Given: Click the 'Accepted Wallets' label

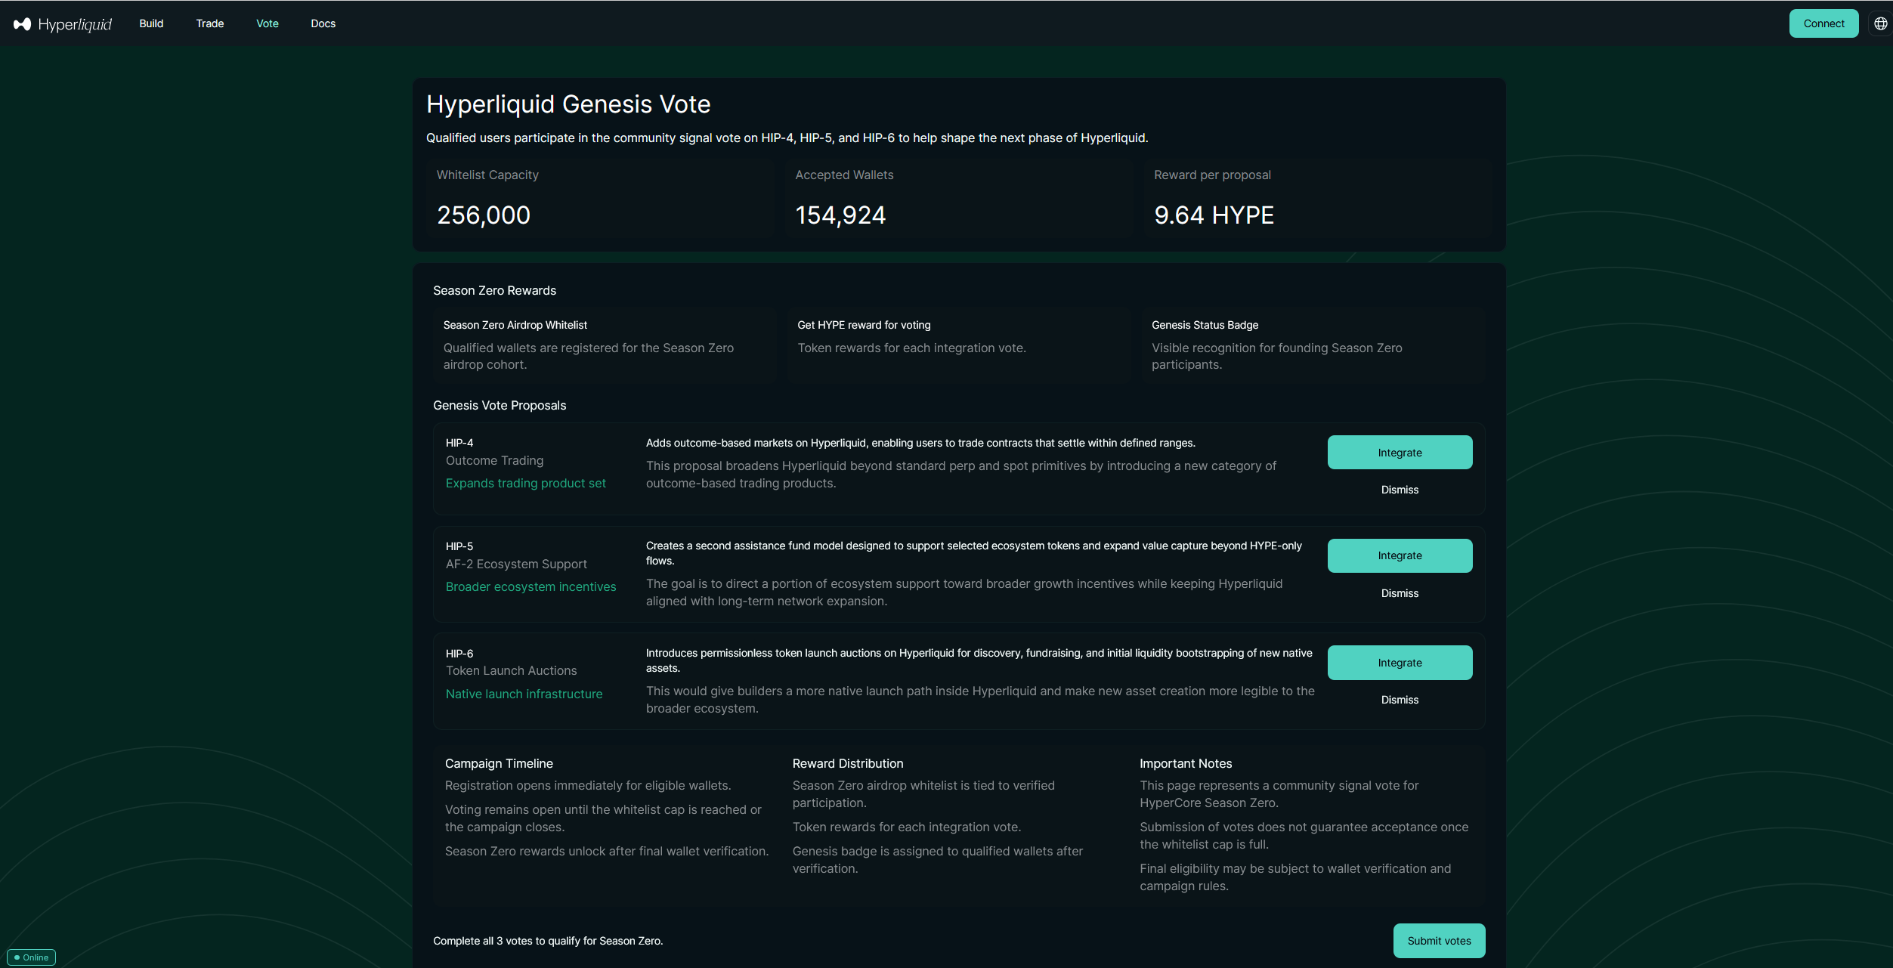Looking at the screenshot, I should pyautogui.click(x=844, y=175).
